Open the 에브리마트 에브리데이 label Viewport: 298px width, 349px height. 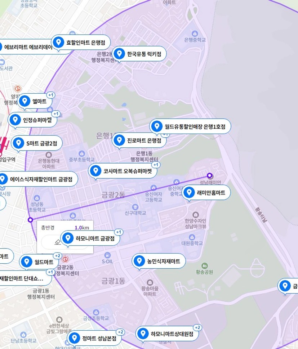pyautogui.click(x=28, y=47)
